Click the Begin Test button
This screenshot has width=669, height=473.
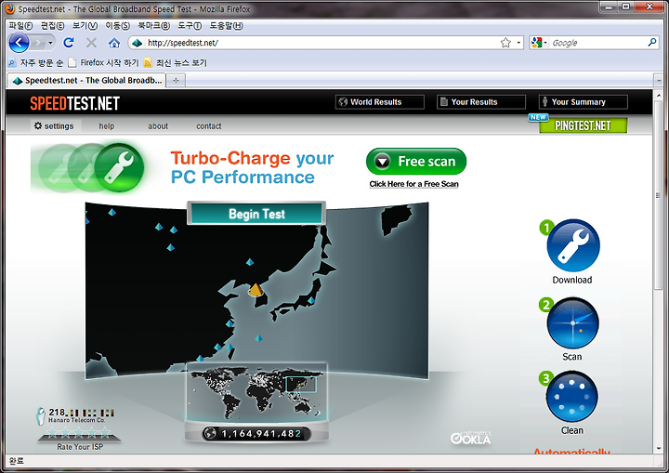pyautogui.click(x=256, y=214)
